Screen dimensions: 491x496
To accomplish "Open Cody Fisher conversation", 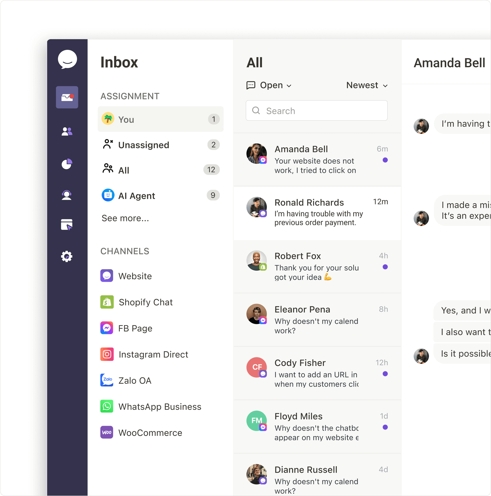I will coord(317,373).
